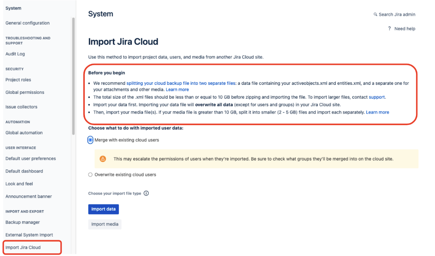Image resolution: width=435 pixels, height=256 pixels.
Task: Click the info icon beside import file type
Action: pos(146,193)
